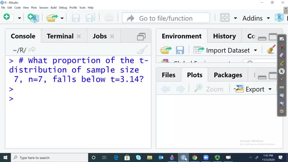Open the Profile menu
288x162 pixels.
[x=73, y=7]
